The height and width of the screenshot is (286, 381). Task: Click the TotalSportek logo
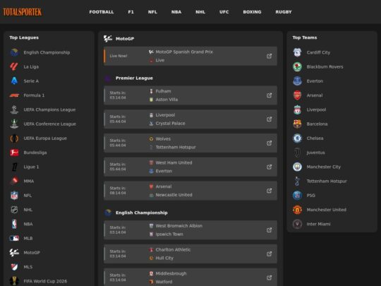22,12
